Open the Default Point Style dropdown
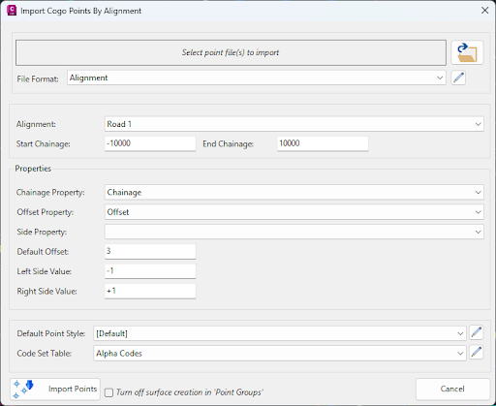 280,333
